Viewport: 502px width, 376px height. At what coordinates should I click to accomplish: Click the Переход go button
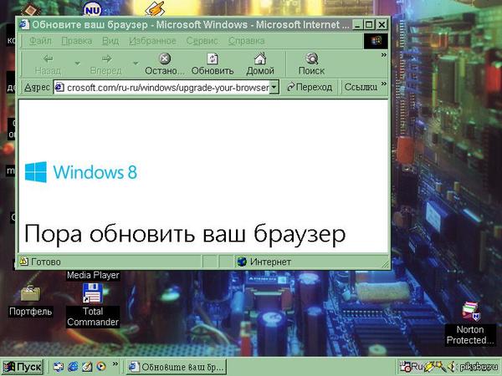pyautogui.click(x=310, y=87)
